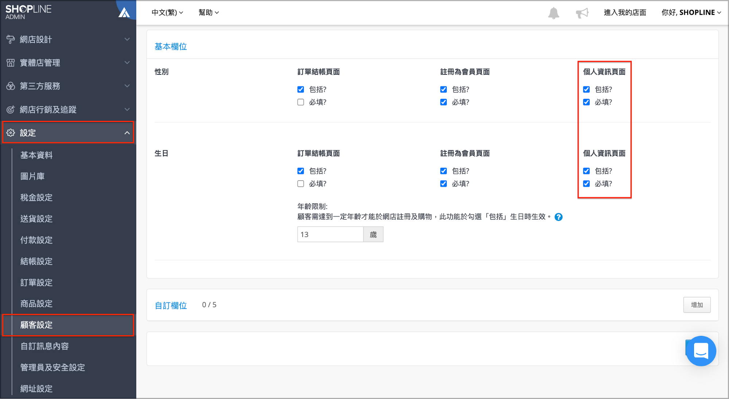Toggle 生日 訂單結帳頁面 必填 checkbox
This screenshot has height=399, width=729.
click(x=300, y=184)
